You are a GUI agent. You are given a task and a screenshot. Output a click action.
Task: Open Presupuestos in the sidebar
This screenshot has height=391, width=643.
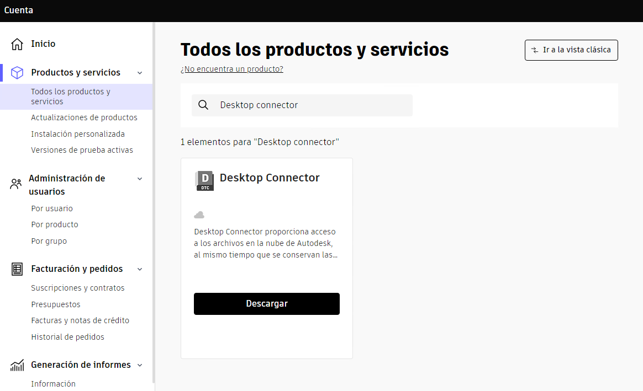click(x=56, y=304)
